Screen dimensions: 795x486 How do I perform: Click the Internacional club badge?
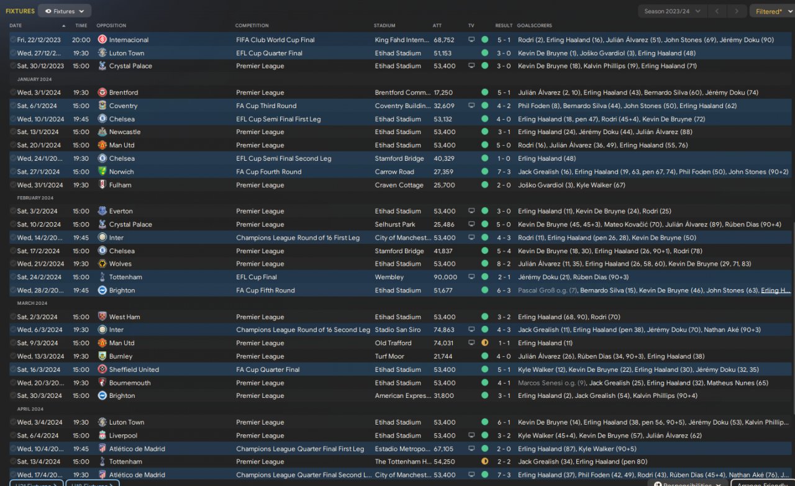102,40
